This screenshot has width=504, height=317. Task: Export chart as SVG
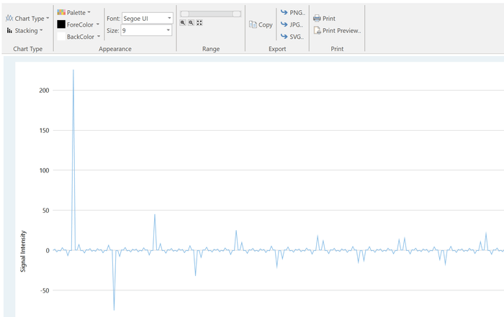click(x=292, y=36)
